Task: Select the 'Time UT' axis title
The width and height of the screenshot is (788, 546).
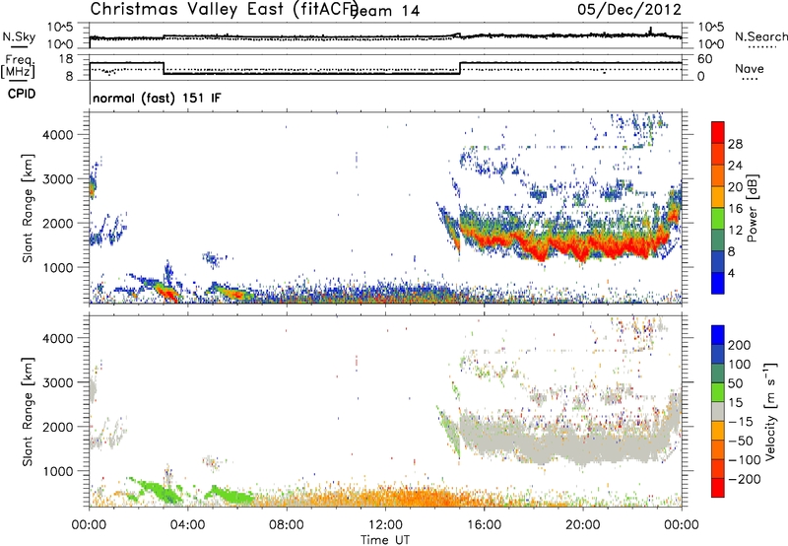Action: 385,540
